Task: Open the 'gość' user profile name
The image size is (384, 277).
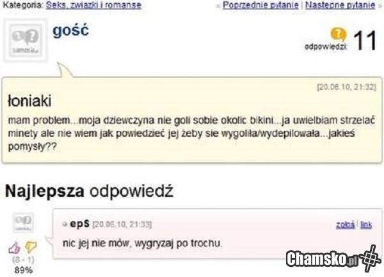Action: point(71,31)
